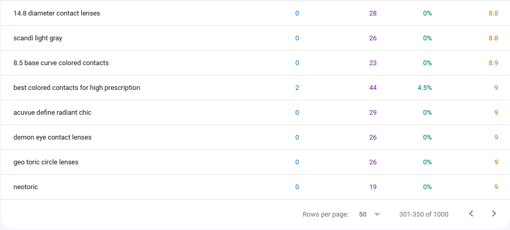
Task: Open best colored contacts for high prescription
Action: tap(77, 88)
